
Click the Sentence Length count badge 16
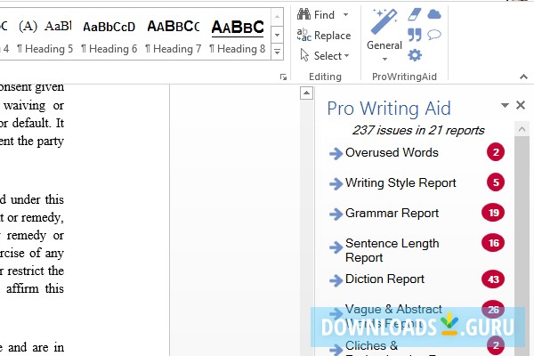(x=493, y=243)
